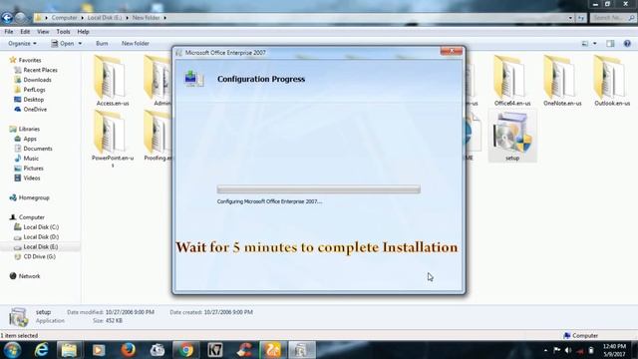Click the Explorer Back arrow button
Screen dimensions: 638x359
(x=7, y=18)
